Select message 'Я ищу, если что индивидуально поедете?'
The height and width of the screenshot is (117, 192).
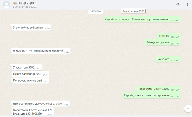click(41, 51)
